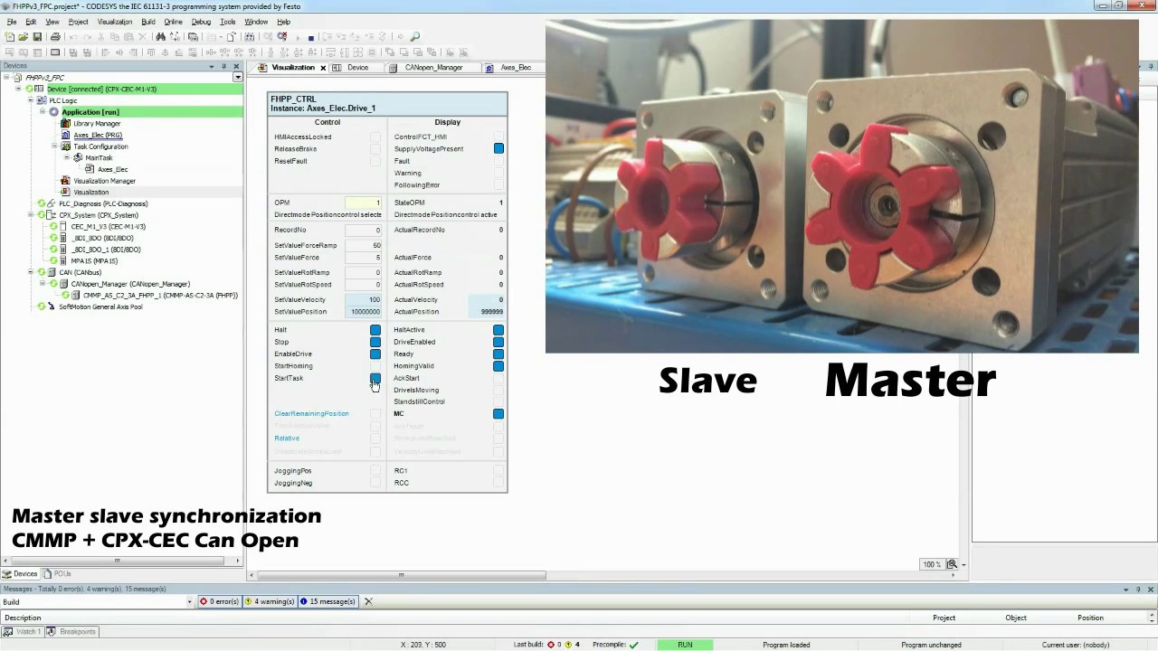Collapse the Device [connected] tree node
Image resolution: width=1158 pixels, height=651 pixels.
click(x=19, y=90)
